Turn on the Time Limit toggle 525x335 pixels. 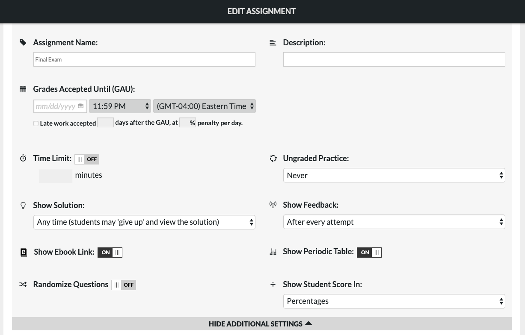(87, 159)
